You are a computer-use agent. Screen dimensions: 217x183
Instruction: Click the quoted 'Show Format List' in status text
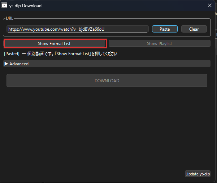coord(74,54)
